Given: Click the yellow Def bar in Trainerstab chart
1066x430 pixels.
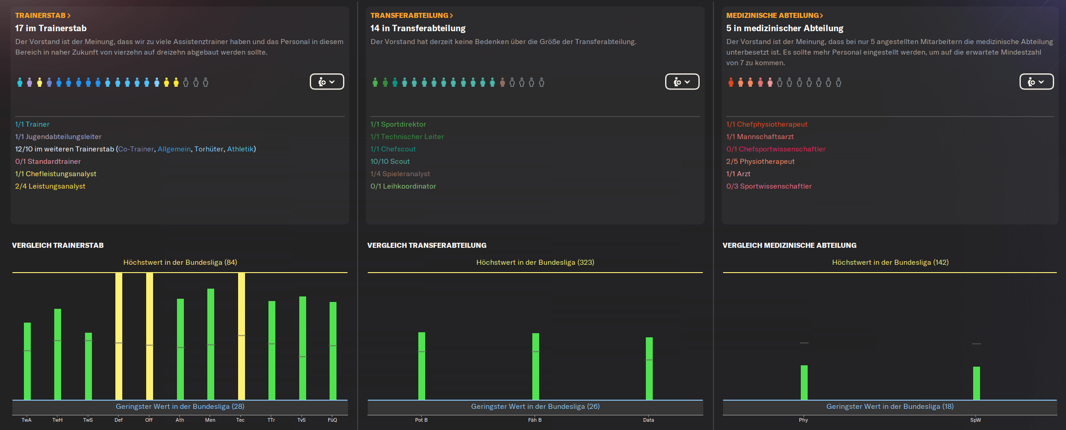Looking at the screenshot, I should 119,336.
